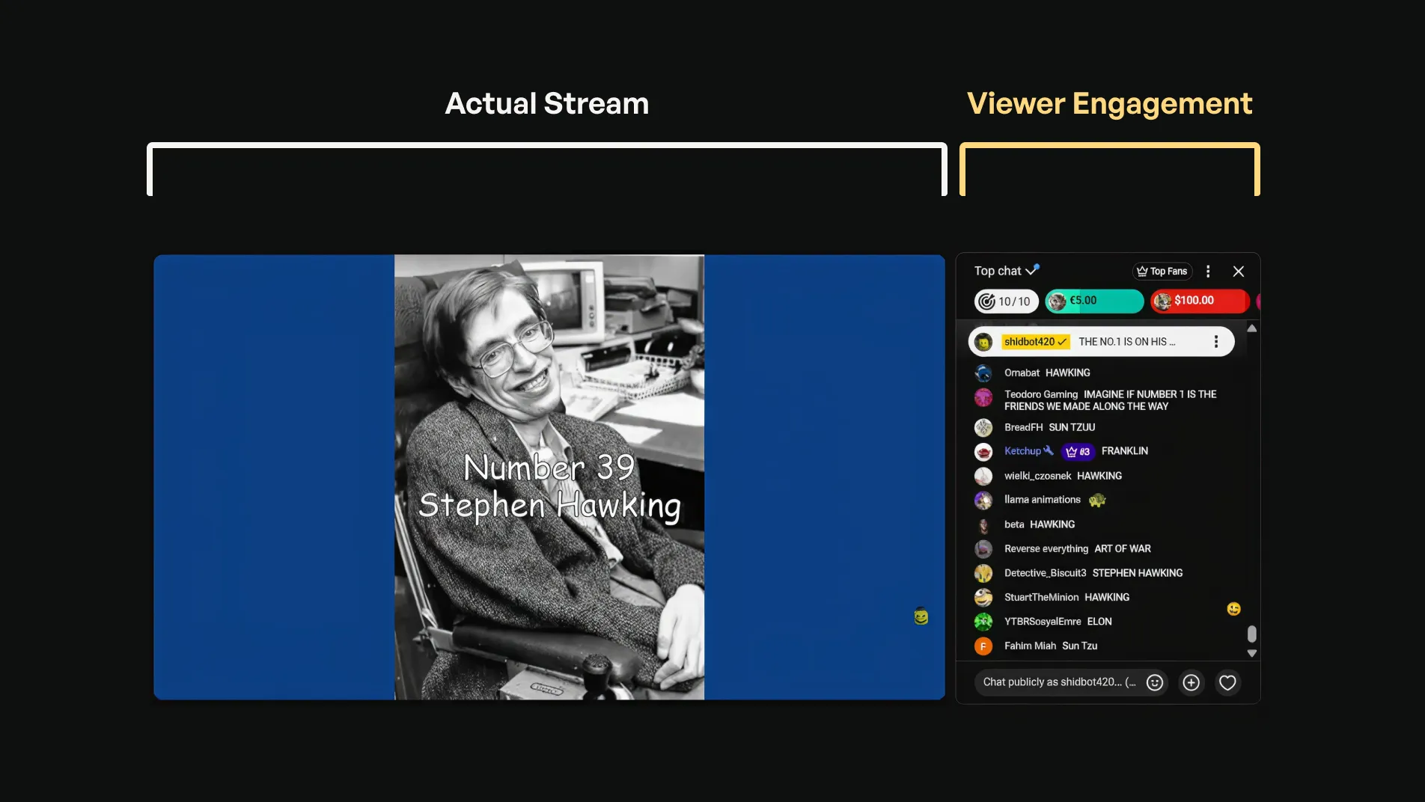The image size is (1425, 802).
Task: Open pinned message three-dot menu
Action: pyautogui.click(x=1215, y=342)
